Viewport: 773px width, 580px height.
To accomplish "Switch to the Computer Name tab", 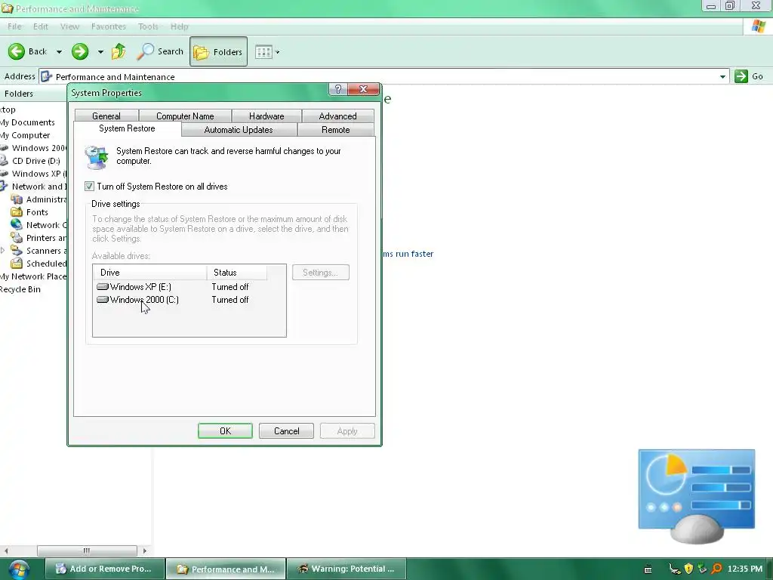I will [x=185, y=116].
